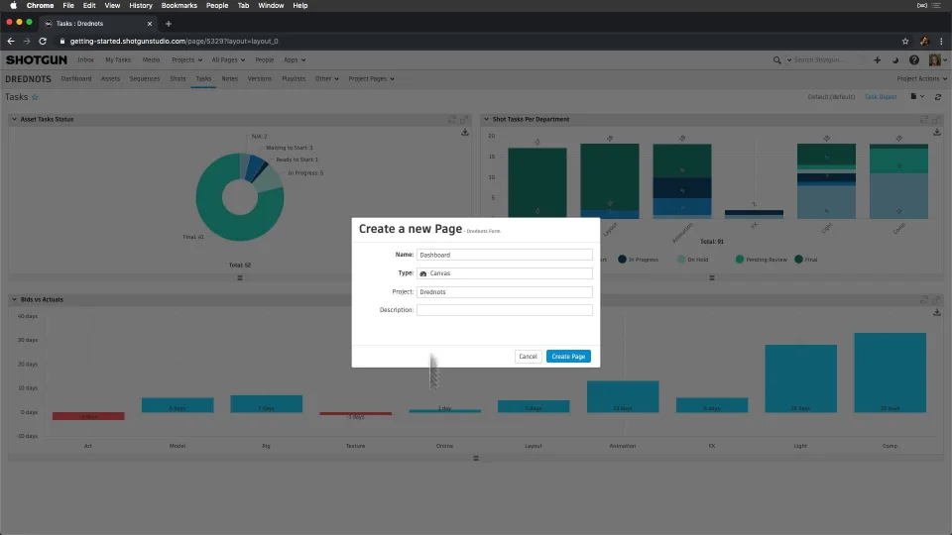Open the project Dashboard tab
The width and height of the screenshot is (952, 535).
point(76,79)
